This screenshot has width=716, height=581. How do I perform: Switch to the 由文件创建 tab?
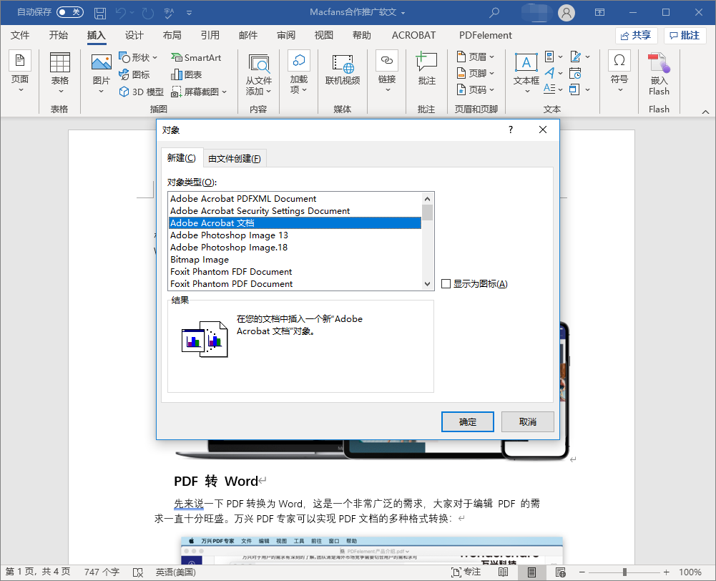[x=235, y=157]
